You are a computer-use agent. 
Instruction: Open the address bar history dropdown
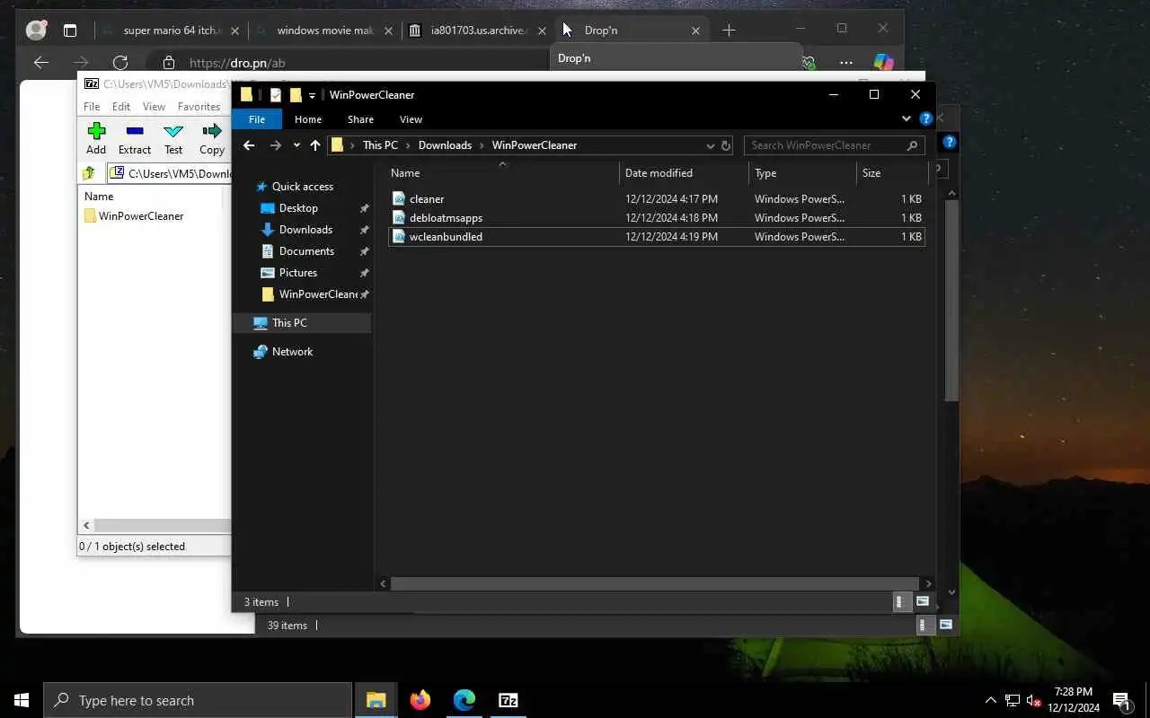click(x=710, y=145)
